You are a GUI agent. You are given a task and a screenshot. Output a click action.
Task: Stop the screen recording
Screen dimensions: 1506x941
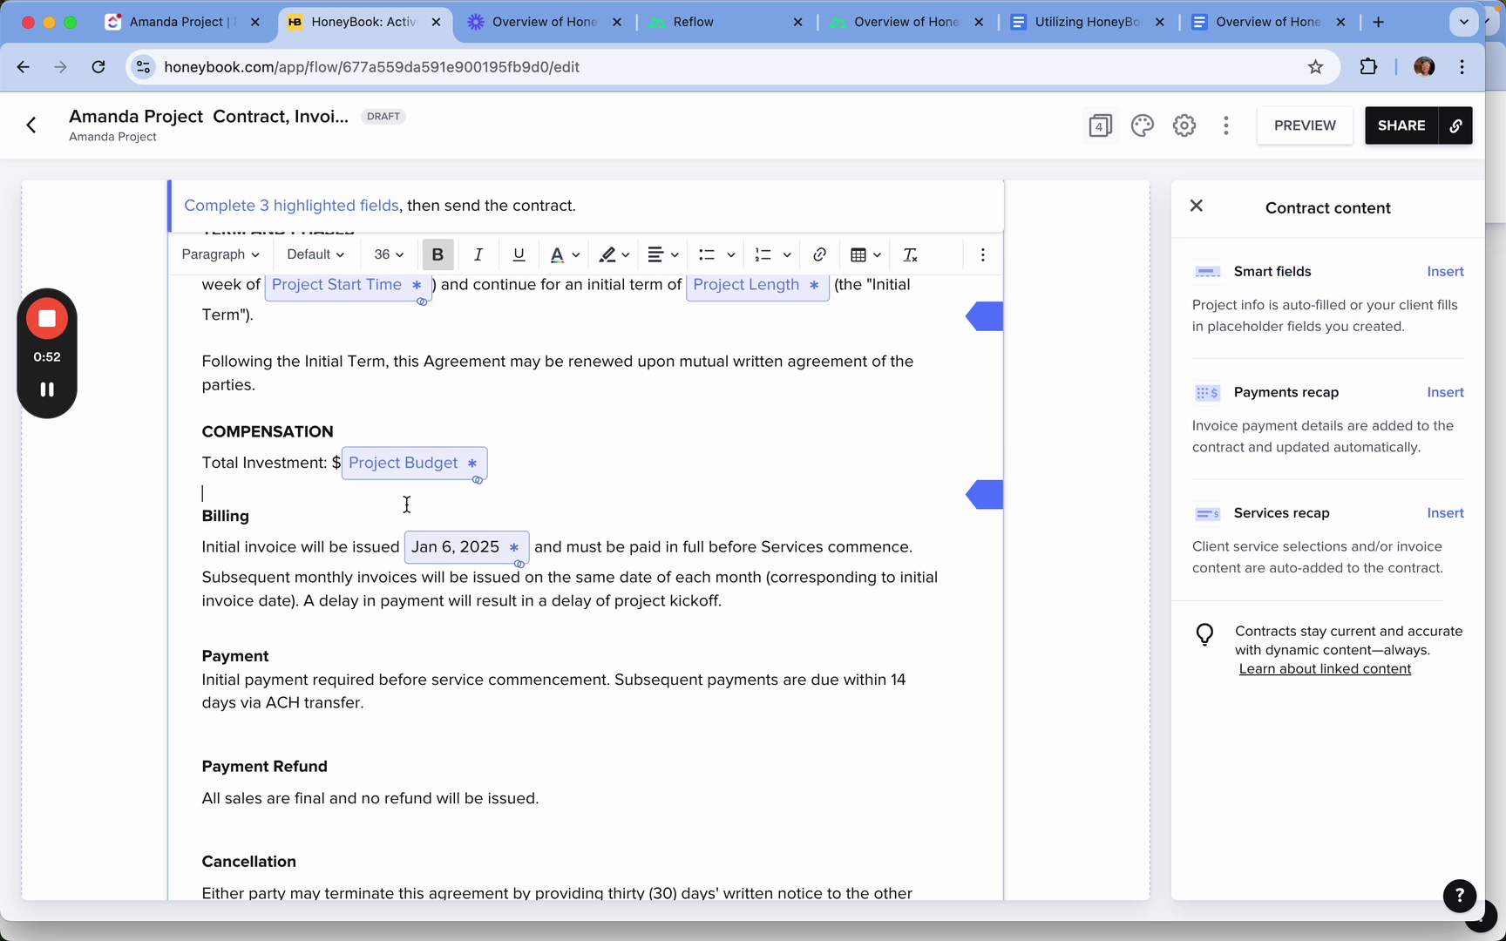pos(47,319)
